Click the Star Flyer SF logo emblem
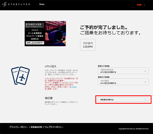 point(5,5)
